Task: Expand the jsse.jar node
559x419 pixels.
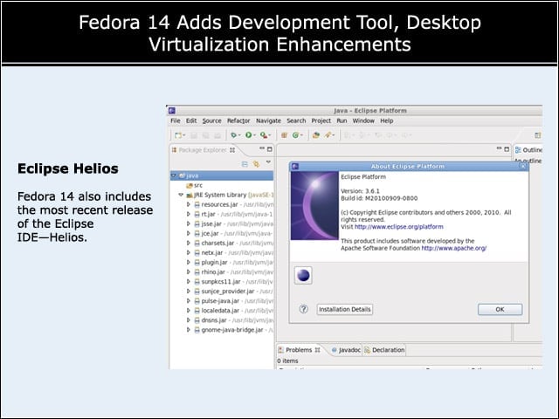Action: (x=189, y=223)
